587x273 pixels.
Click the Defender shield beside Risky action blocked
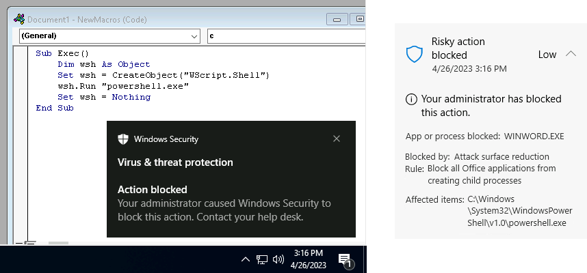(x=415, y=55)
